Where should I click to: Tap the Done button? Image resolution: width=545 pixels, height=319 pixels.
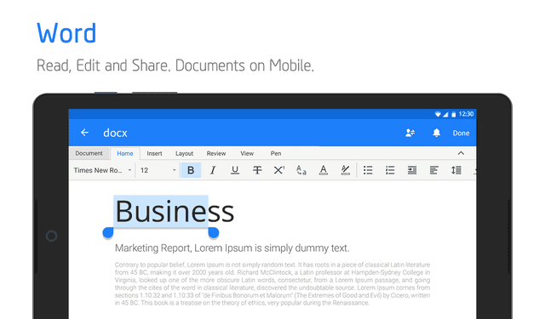(x=461, y=133)
